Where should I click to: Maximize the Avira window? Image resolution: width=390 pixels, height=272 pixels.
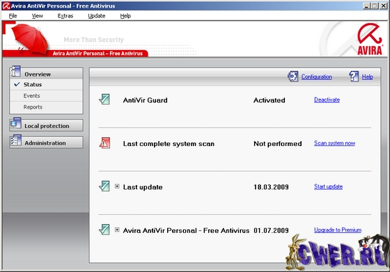(375, 6)
